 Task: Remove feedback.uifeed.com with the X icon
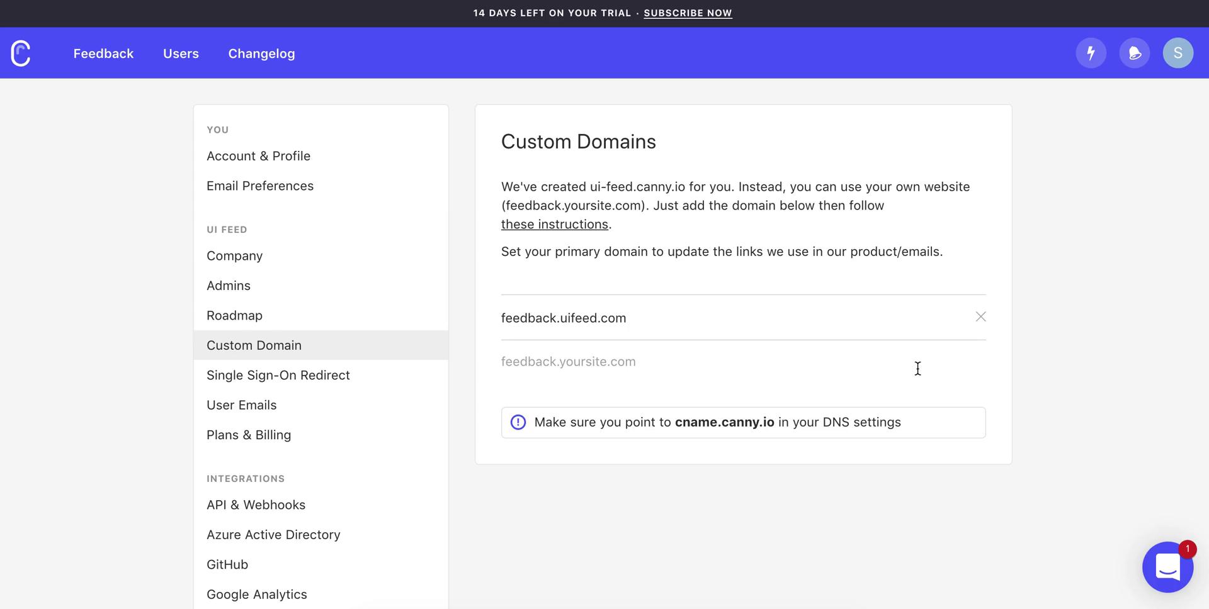coord(980,317)
